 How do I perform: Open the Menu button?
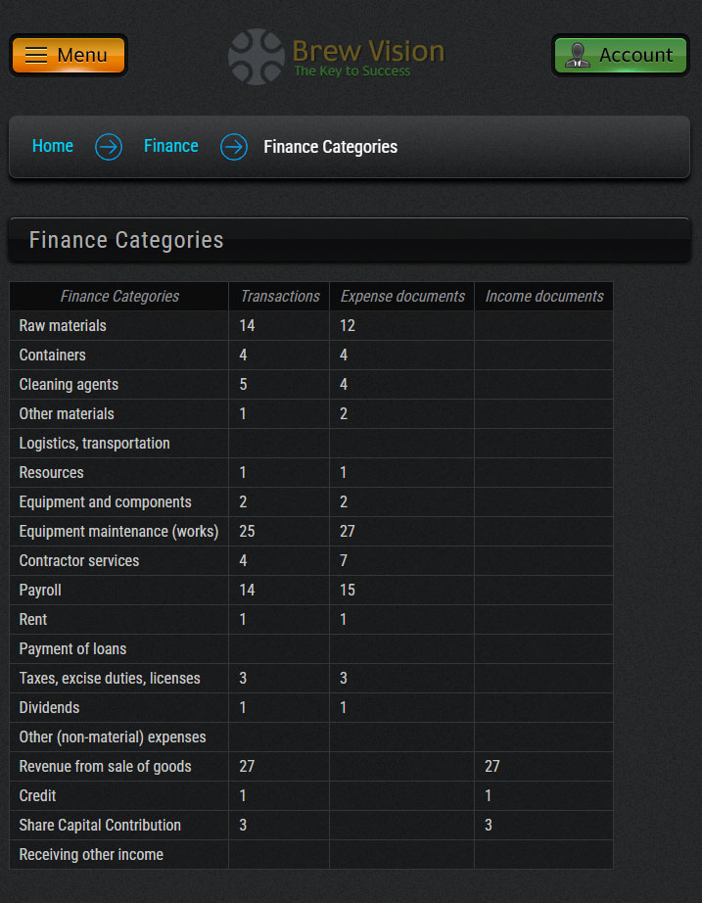coord(69,55)
